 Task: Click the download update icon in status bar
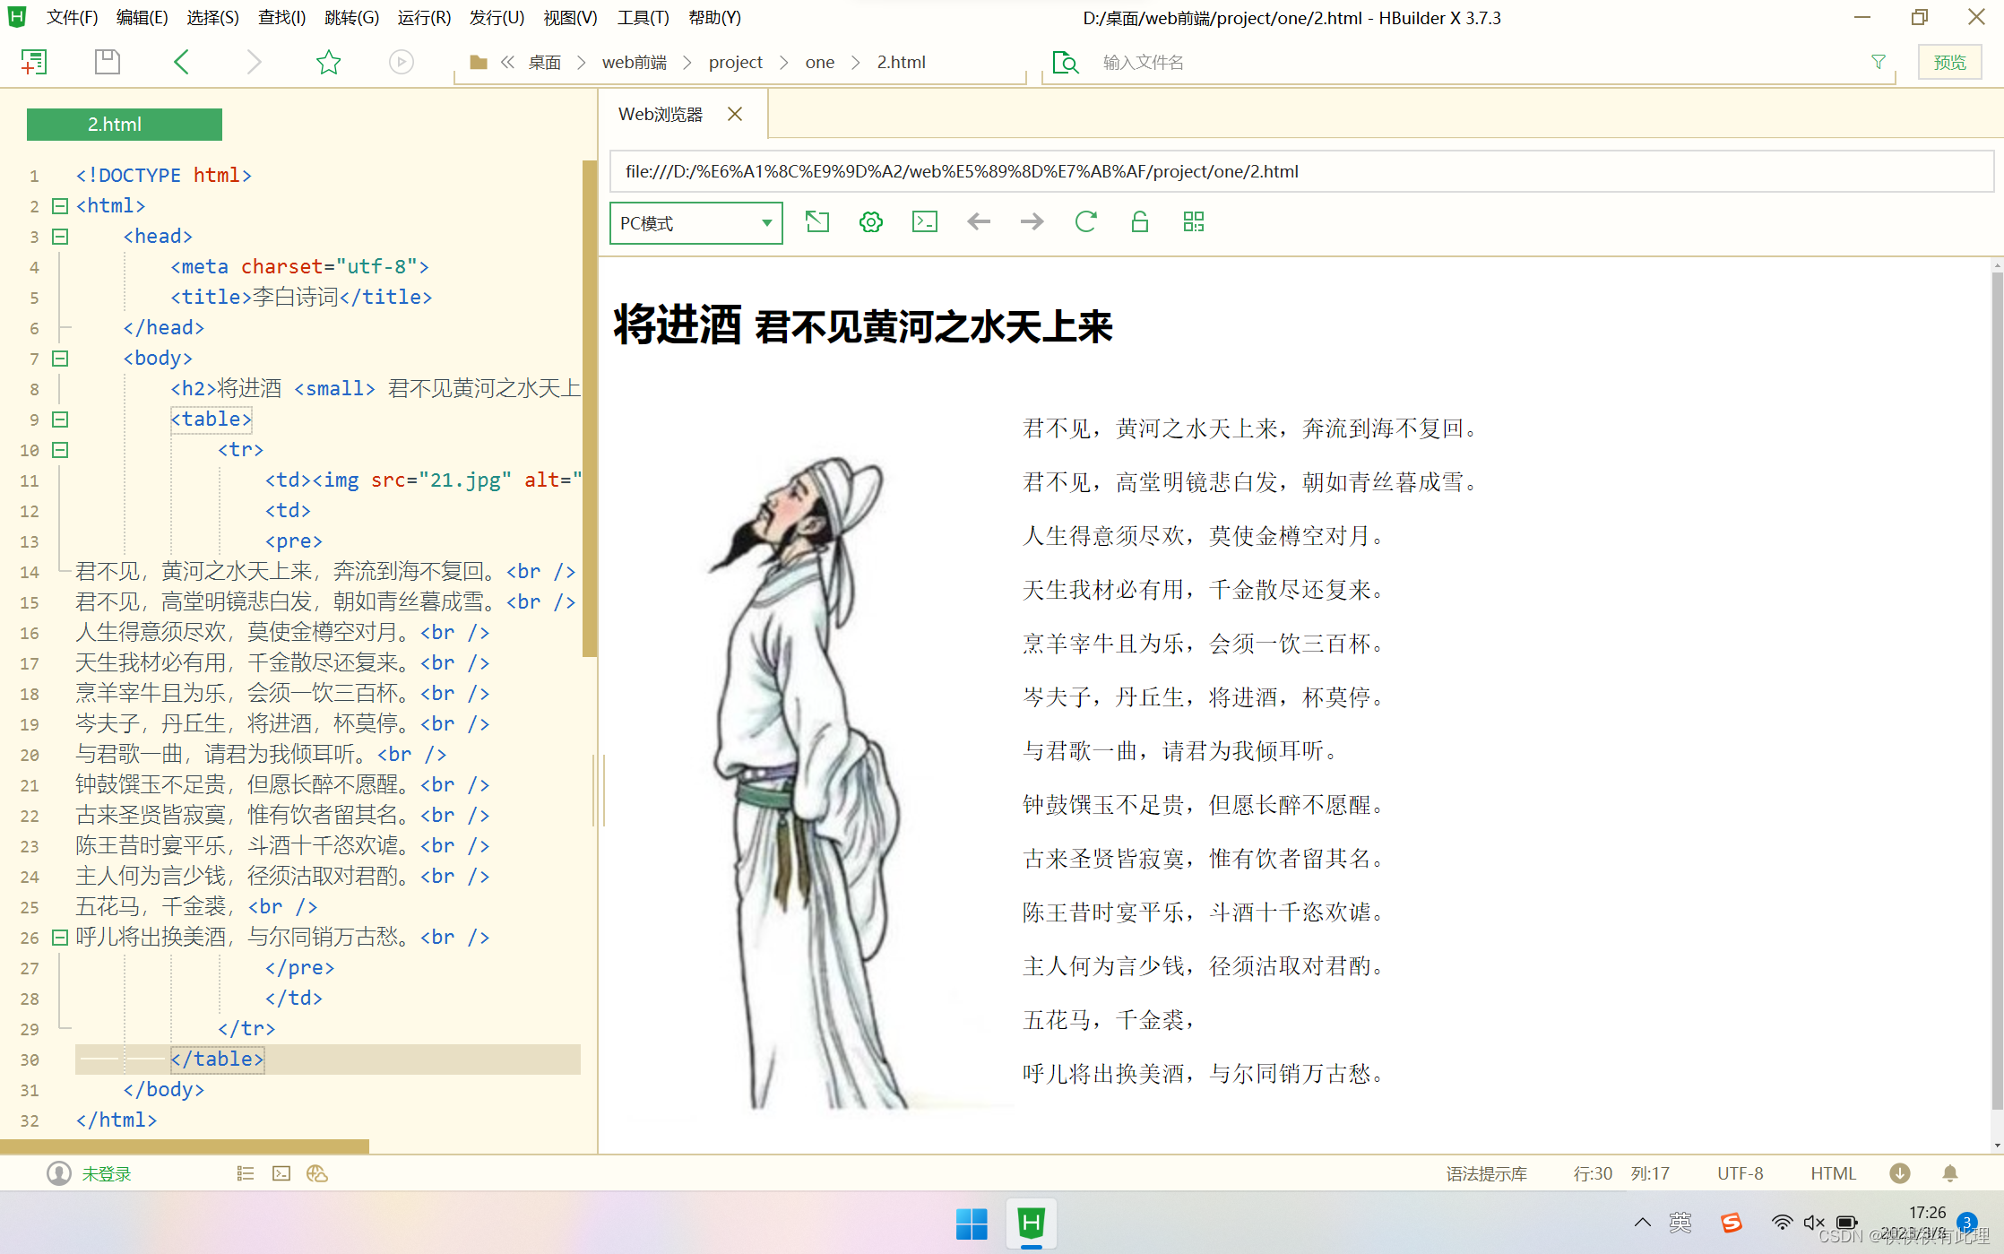pyautogui.click(x=1900, y=1173)
